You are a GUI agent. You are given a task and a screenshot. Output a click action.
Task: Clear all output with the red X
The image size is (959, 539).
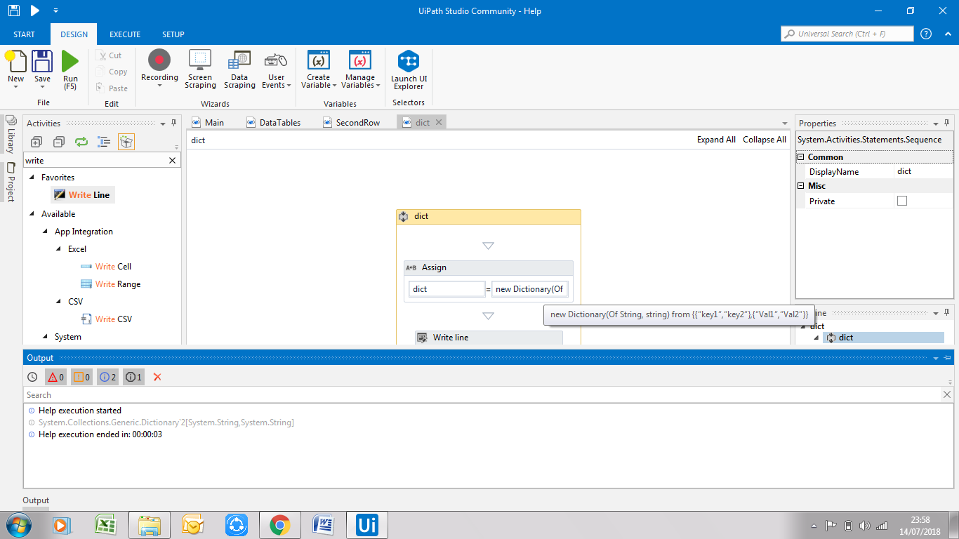tap(157, 377)
